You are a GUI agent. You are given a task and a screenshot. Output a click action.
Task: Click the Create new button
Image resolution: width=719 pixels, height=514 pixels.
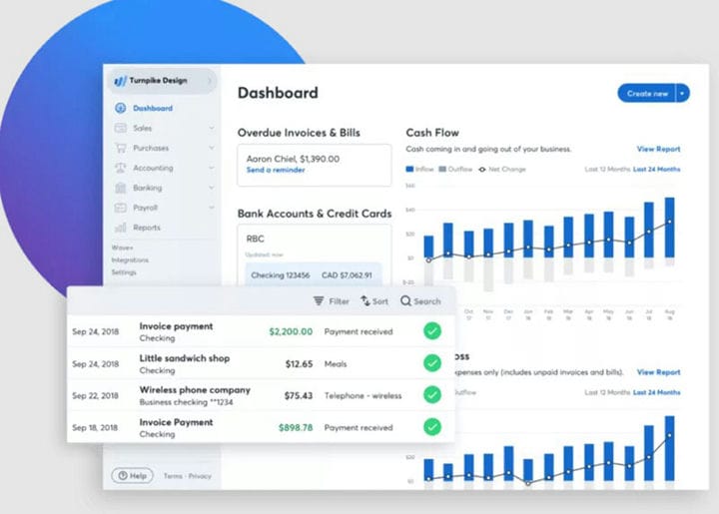647,94
